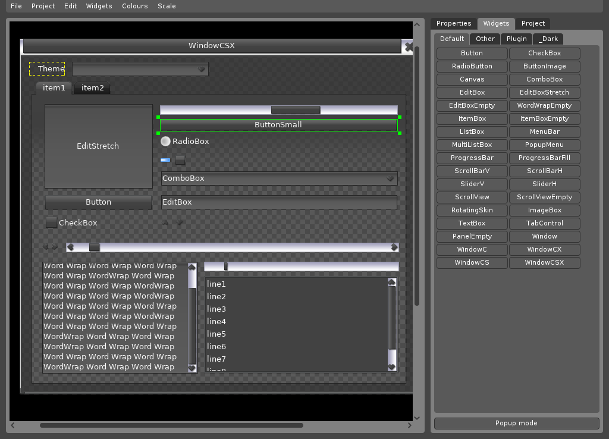Viewport: 609px width, 439px height.
Task: Click the Theme label
Action: (x=47, y=69)
